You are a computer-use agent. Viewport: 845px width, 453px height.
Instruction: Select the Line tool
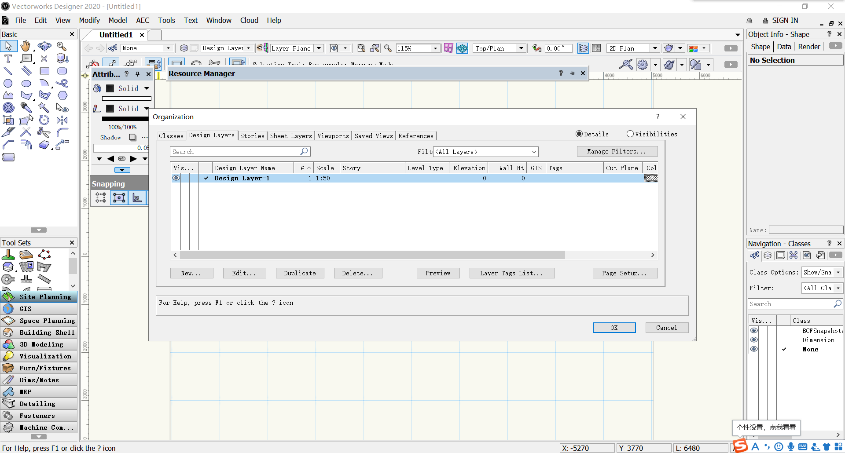8,71
